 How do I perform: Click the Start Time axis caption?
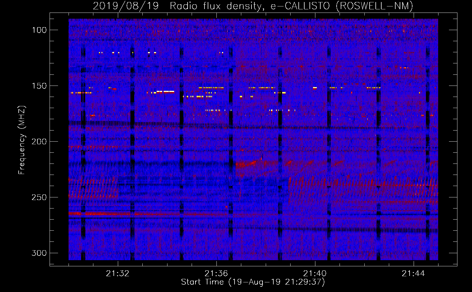tap(253, 282)
